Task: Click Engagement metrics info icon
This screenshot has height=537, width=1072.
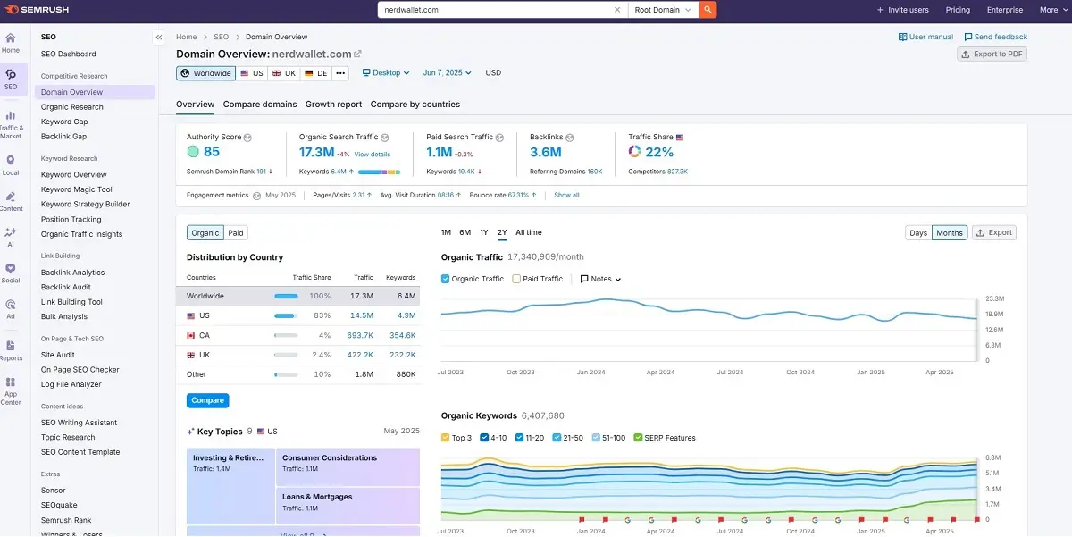Action: click(256, 195)
